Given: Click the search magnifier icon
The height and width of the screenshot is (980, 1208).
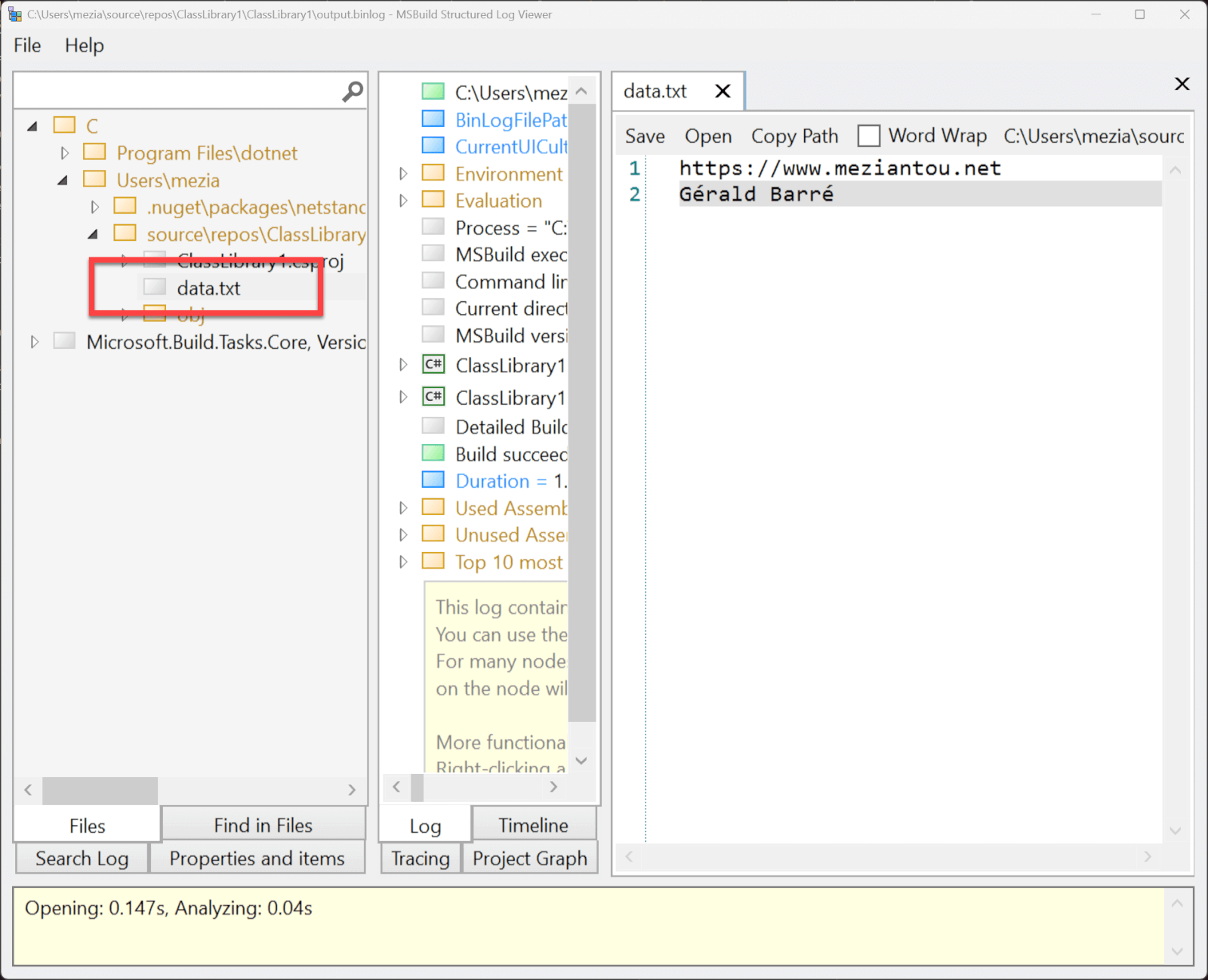Looking at the screenshot, I should (x=350, y=91).
